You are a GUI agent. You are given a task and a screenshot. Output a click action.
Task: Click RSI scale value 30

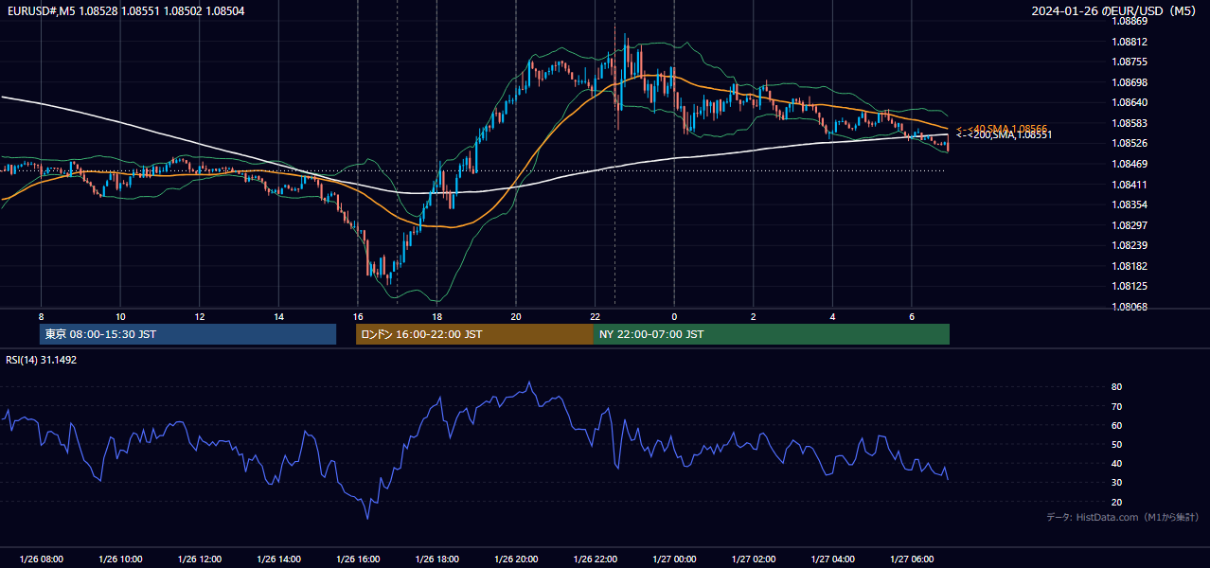[1117, 483]
